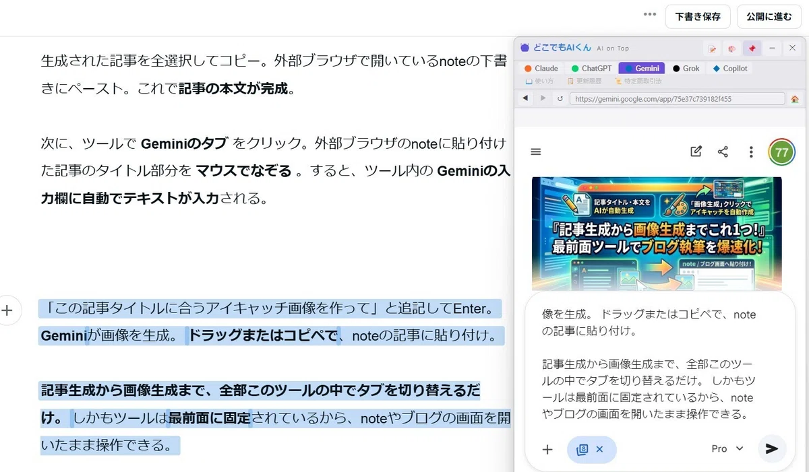This screenshot has height=472, width=809.
Task: Click the green 77 account avatar
Action: point(781,152)
